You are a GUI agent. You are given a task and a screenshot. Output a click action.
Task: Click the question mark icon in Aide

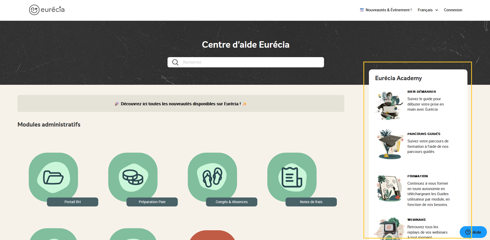(x=468, y=232)
